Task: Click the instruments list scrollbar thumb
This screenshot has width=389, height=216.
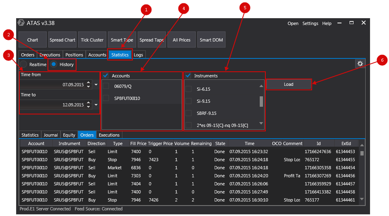Action: (261, 101)
